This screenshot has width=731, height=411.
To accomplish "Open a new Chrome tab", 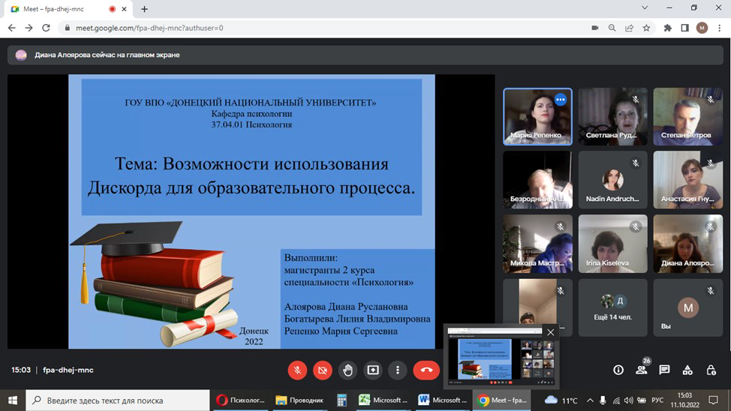I will tap(145, 9).
